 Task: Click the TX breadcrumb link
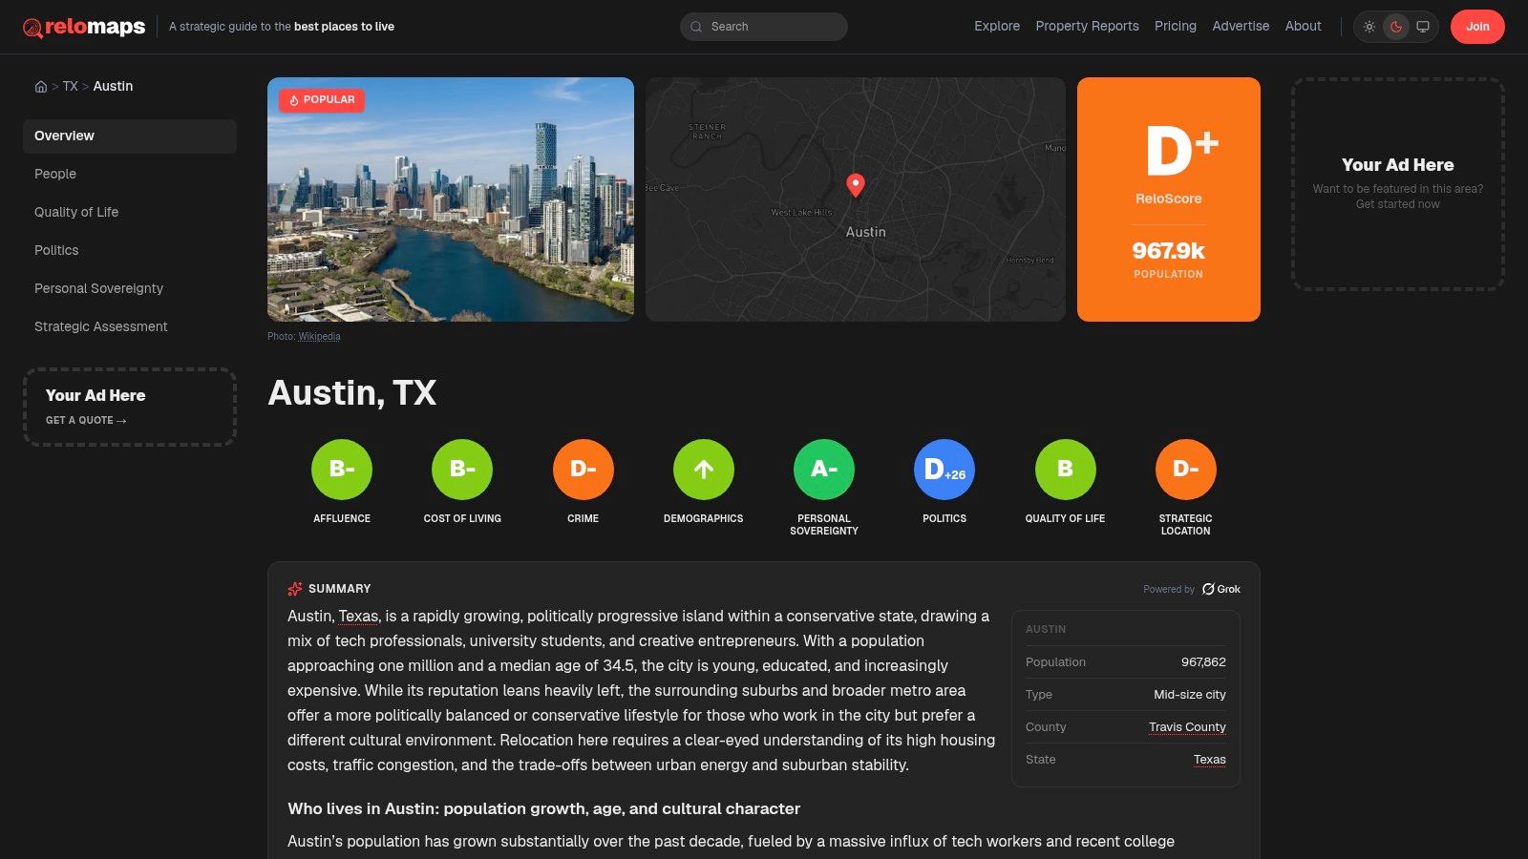tap(71, 86)
